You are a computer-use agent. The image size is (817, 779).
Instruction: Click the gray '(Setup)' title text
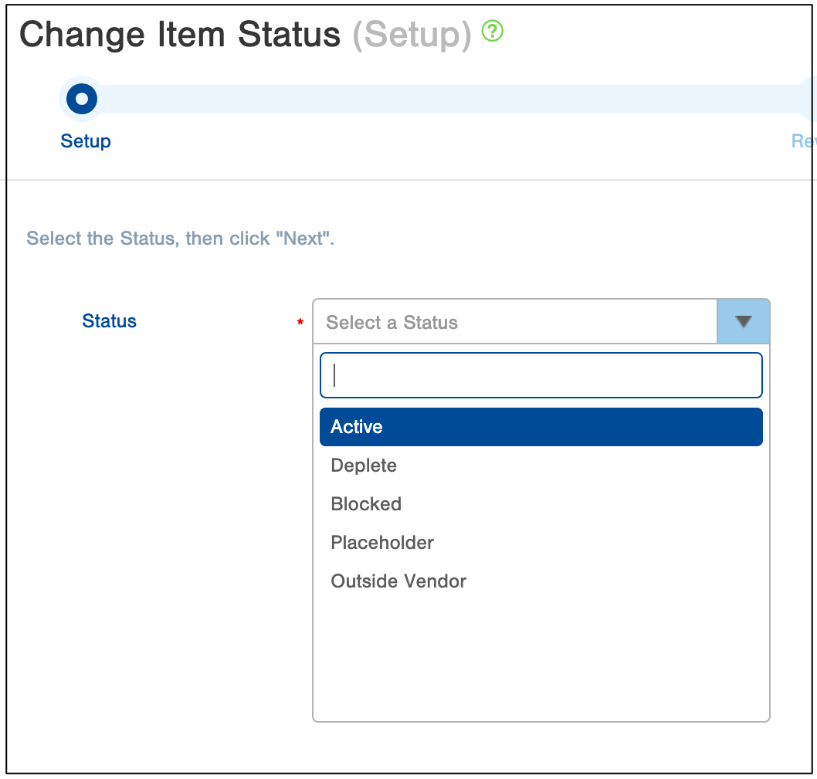tap(412, 35)
